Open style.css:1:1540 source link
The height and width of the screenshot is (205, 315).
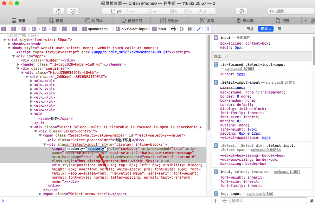point(260,194)
